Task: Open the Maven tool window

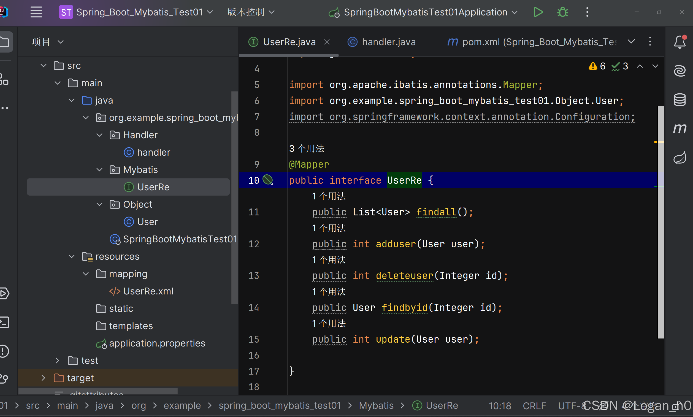Action: pyautogui.click(x=680, y=128)
